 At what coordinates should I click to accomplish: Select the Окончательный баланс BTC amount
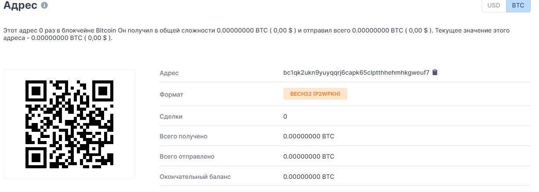coord(309,177)
